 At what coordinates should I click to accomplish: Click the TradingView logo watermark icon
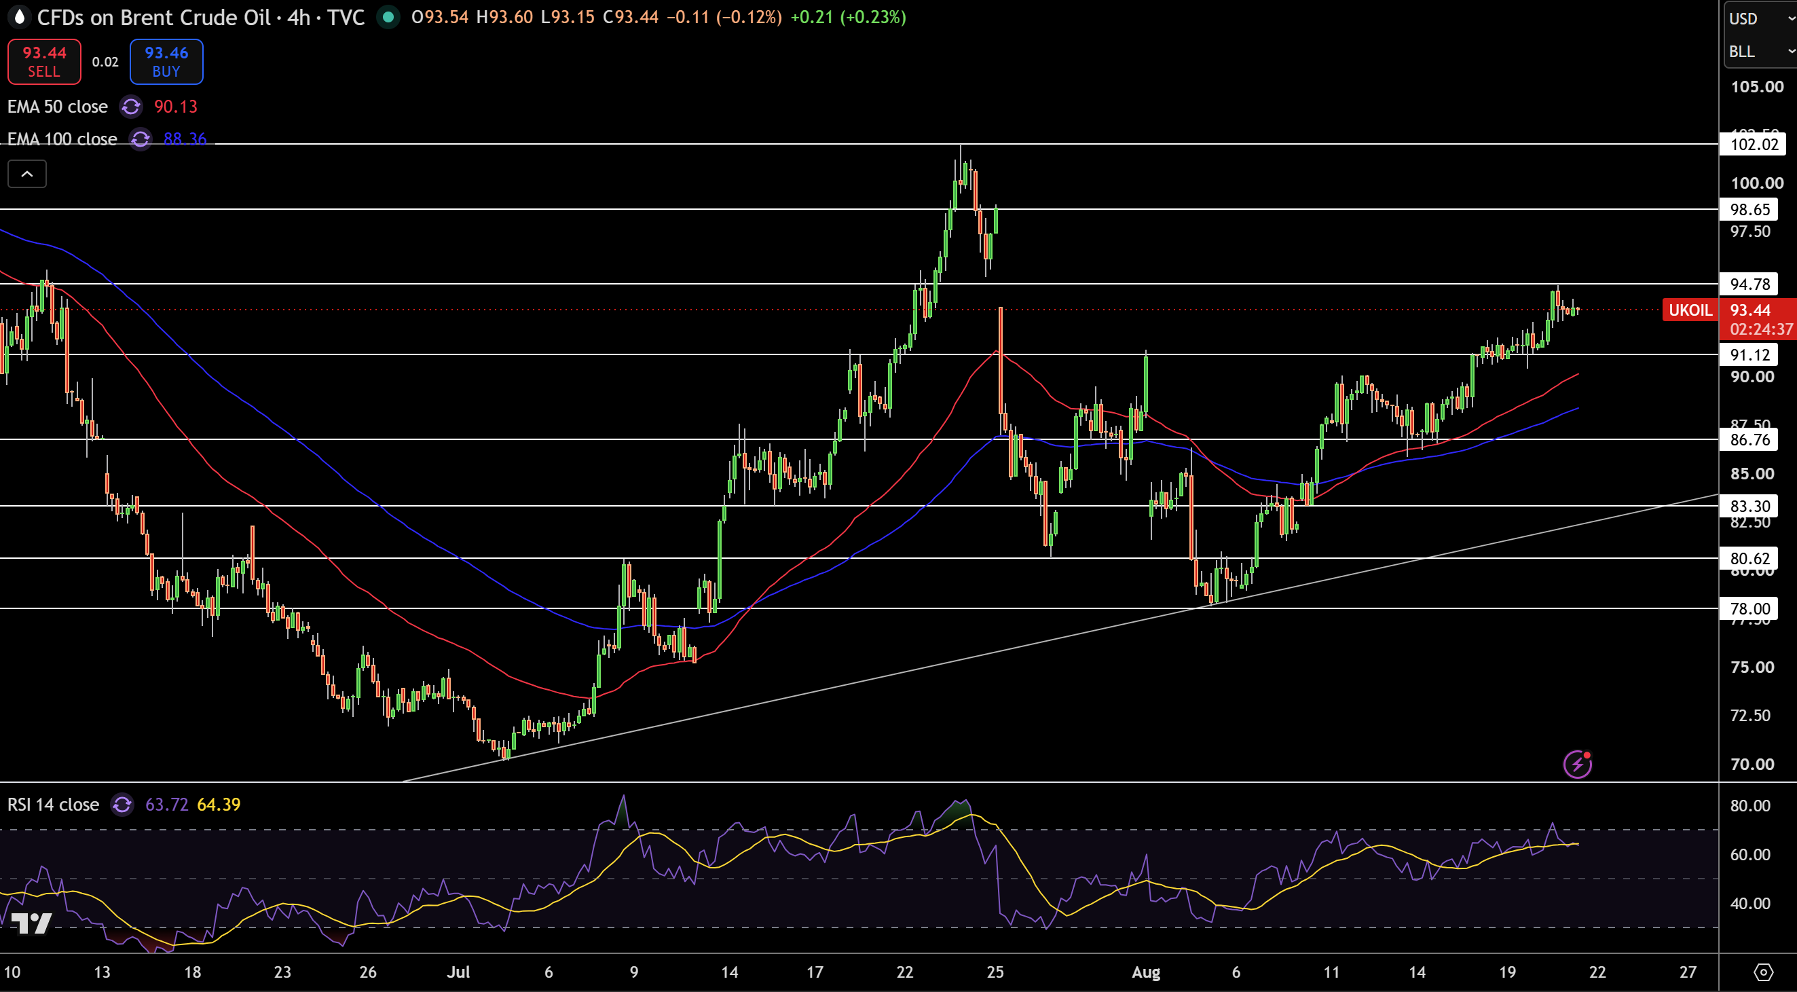[x=31, y=923]
